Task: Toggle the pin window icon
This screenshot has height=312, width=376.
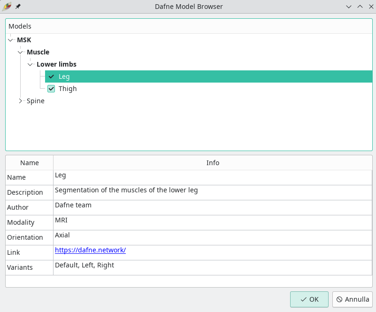Action: [18, 7]
